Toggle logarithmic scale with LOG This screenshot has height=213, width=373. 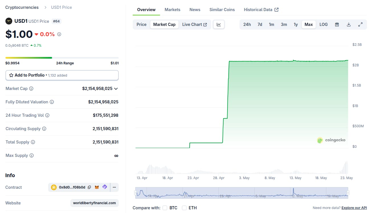323,24
